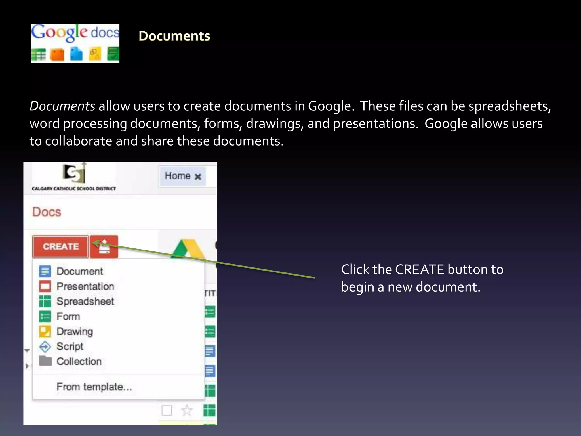Click the blue Document icon in menu
This screenshot has height=436, width=581.
pyautogui.click(x=45, y=271)
